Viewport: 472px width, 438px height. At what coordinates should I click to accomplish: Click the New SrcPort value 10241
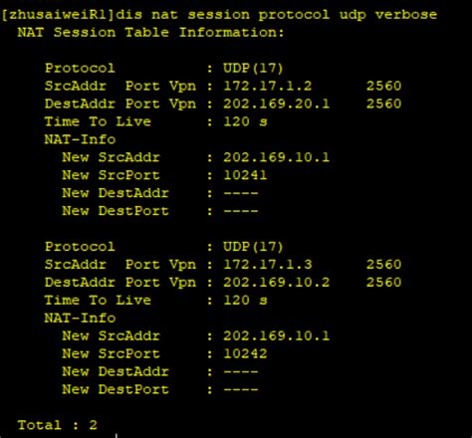click(245, 175)
